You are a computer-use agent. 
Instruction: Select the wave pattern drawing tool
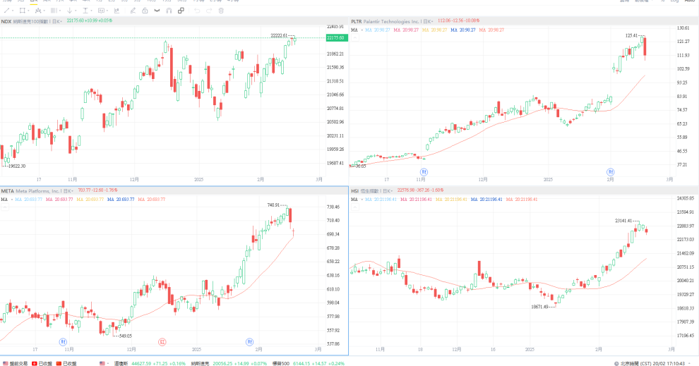[38, 11]
